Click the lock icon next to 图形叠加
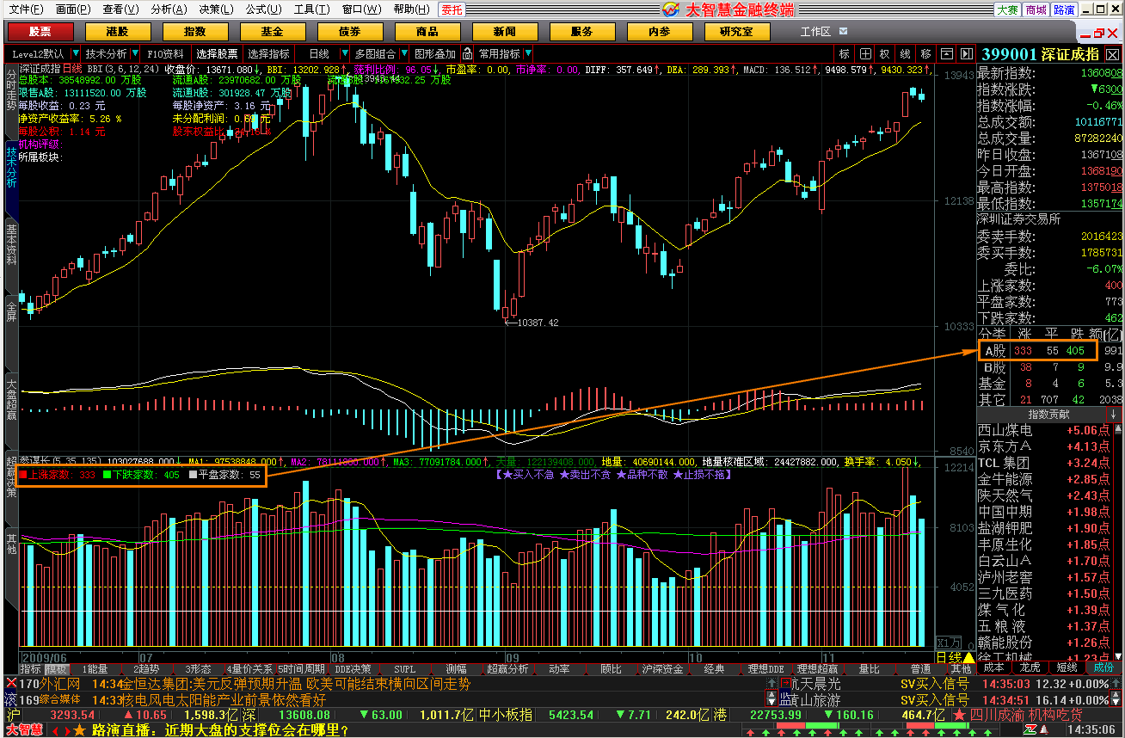Screen dimensions: 1125x738 click(x=467, y=53)
